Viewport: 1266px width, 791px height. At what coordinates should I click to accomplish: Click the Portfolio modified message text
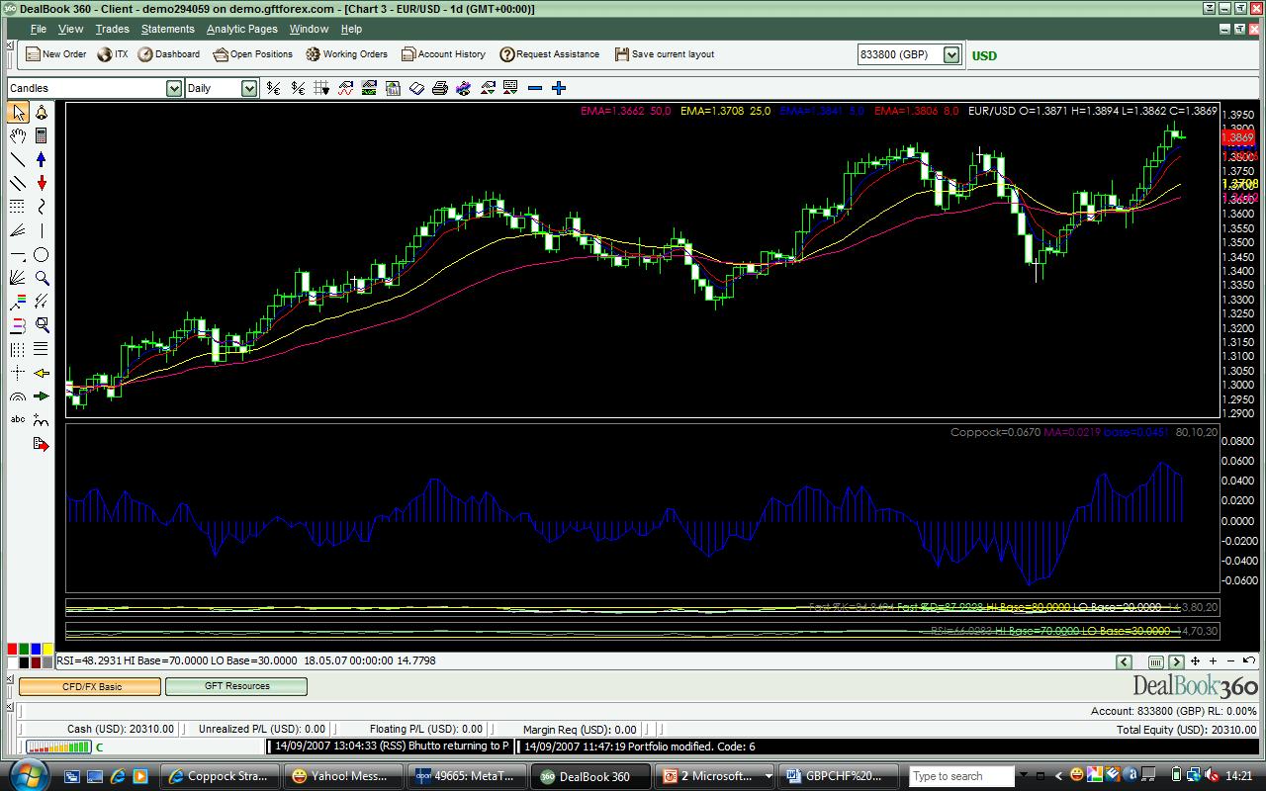[x=640, y=747]
